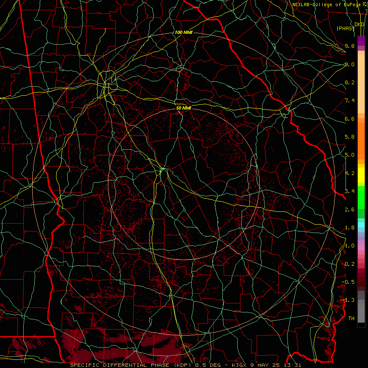Click the "DKD" label above the color bar
368x368 pixels.
[359, 25]
